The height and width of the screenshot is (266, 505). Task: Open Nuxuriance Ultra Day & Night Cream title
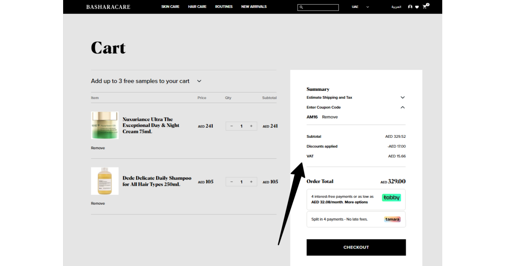pyautogui.click(x=151, y=125)
